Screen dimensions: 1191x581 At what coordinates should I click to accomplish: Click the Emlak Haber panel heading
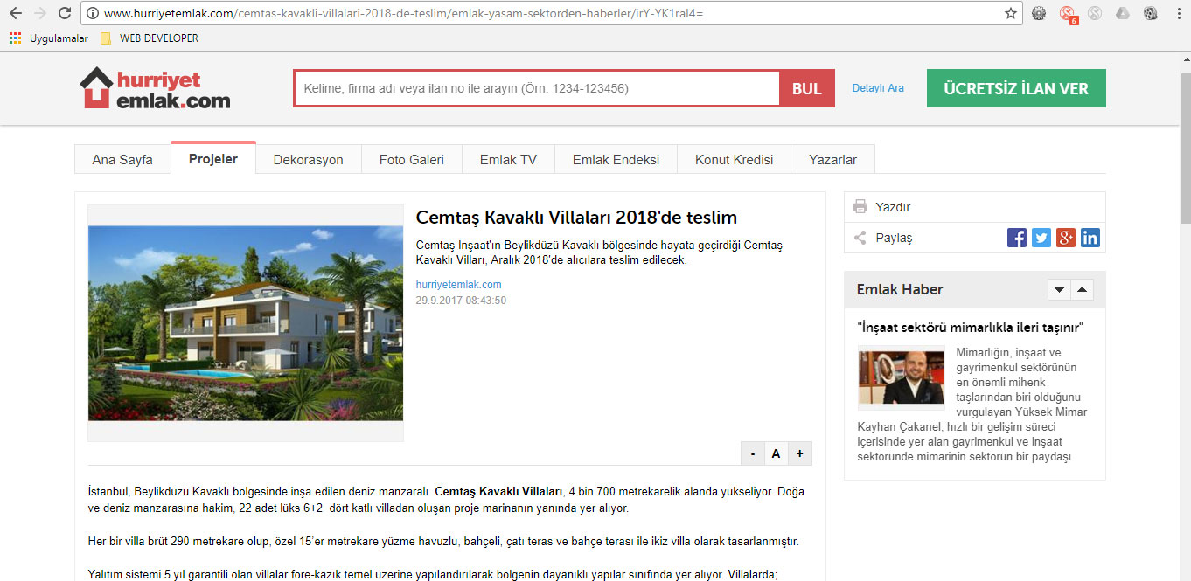tap(900, 290)
